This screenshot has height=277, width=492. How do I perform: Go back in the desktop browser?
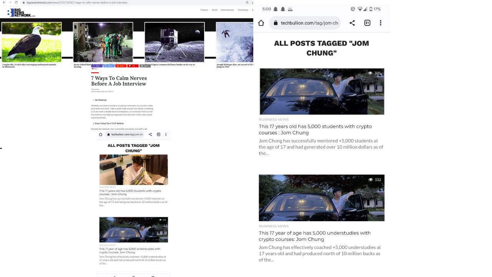coord(4,2)
